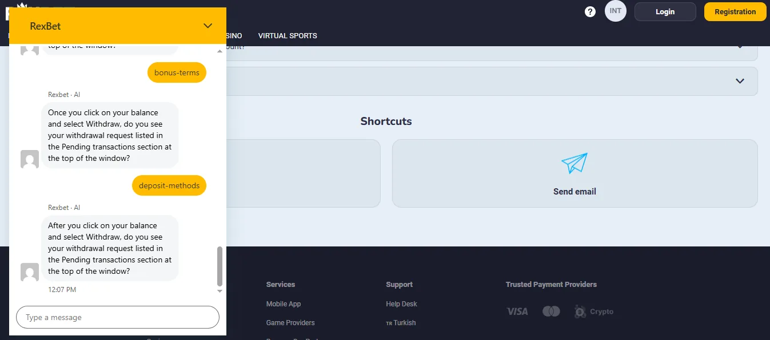This screenshot has height=340, width=770.
Task: Select the deposit-methods chat bubble
Action: [169, 185]
